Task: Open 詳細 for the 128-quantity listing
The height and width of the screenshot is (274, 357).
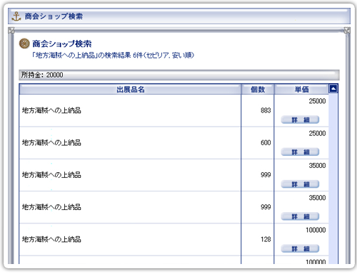Action: coord(300,249)
